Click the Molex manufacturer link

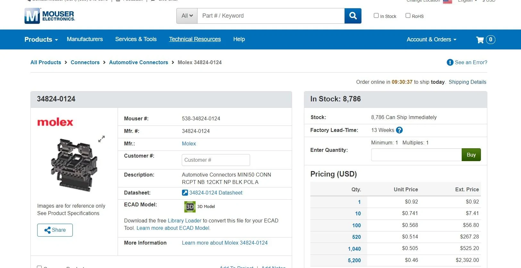pos(189,143)
